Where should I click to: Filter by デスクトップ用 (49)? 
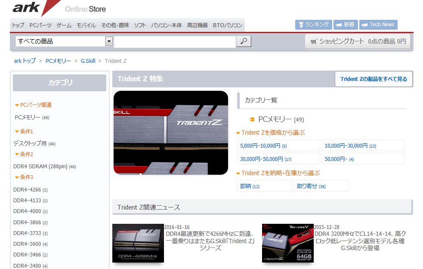(x=34, y=144)
